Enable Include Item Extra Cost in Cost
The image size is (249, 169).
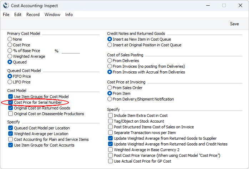[x=110, y=116]
